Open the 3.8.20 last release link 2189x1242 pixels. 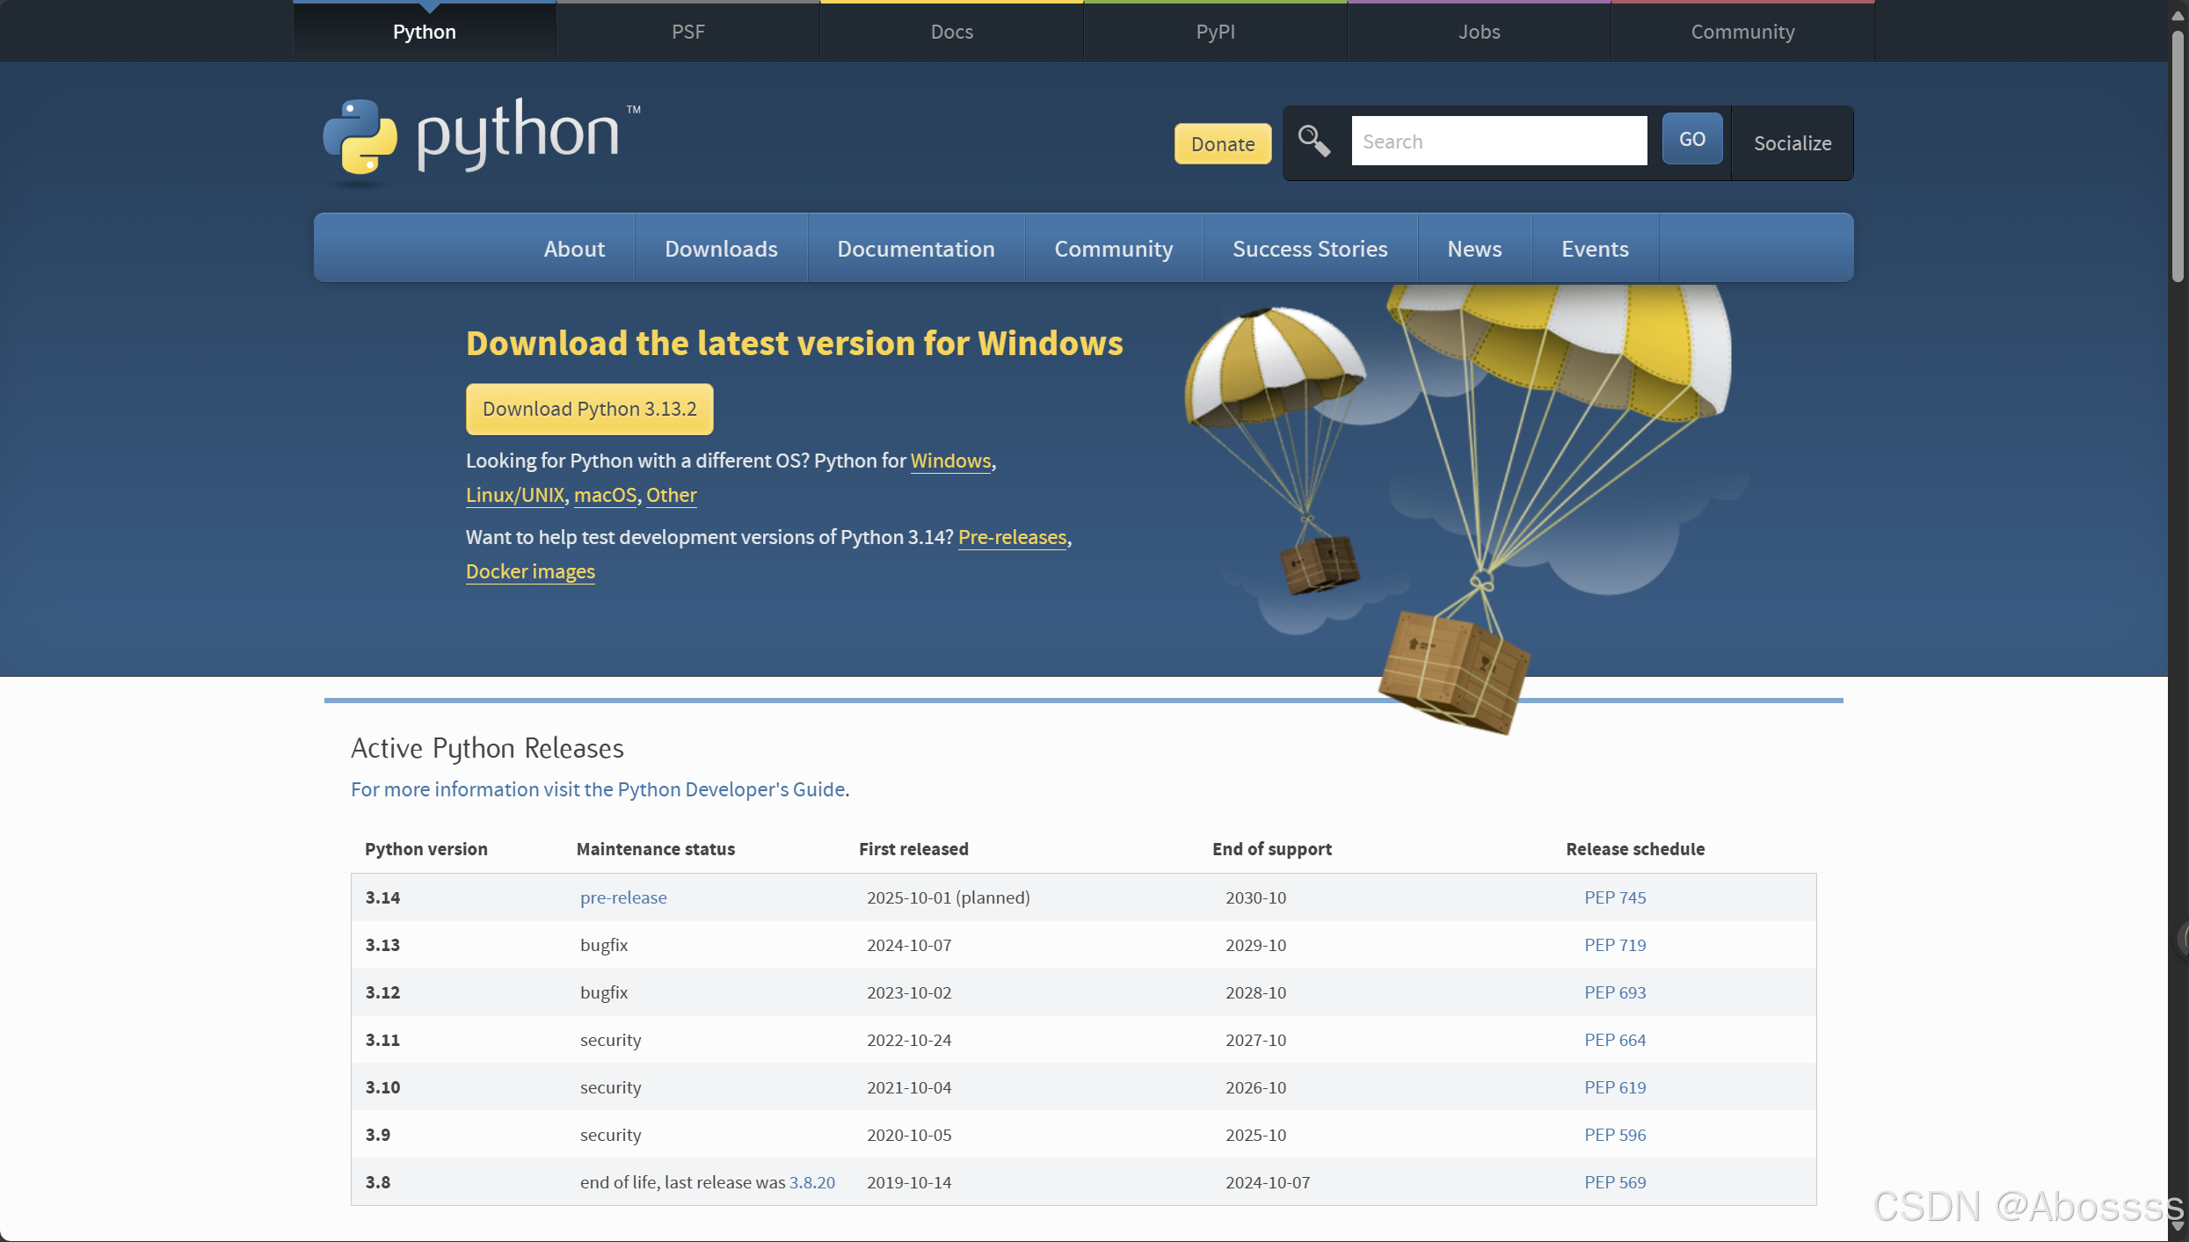point(812,1182)
